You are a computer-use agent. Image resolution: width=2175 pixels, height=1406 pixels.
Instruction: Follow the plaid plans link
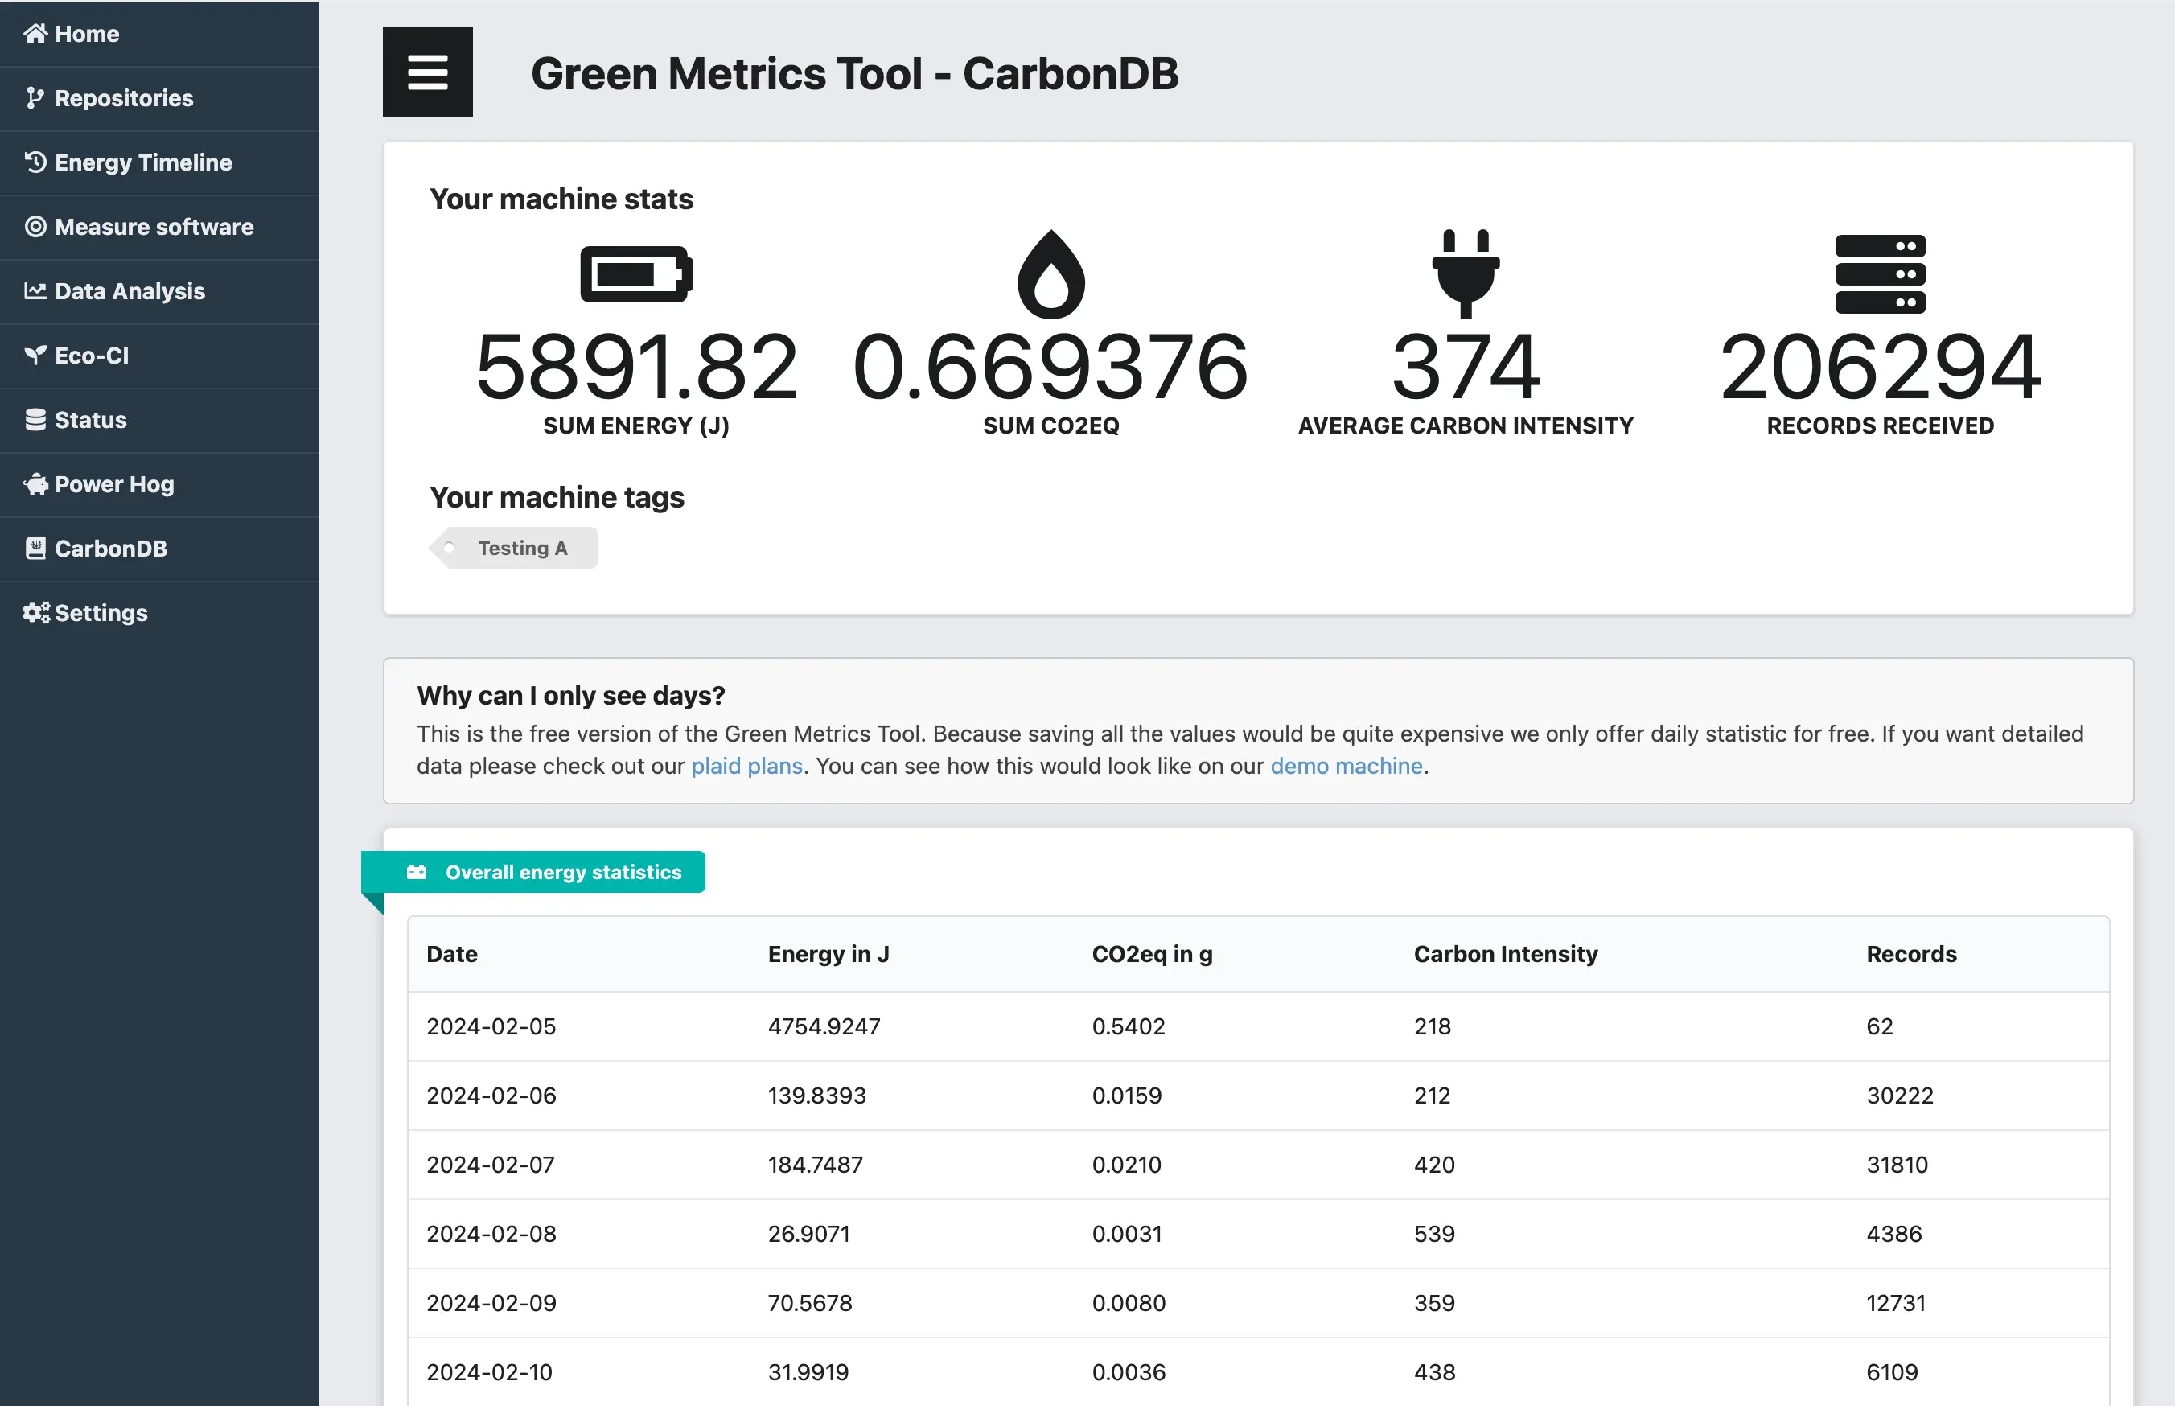point(746,766)
